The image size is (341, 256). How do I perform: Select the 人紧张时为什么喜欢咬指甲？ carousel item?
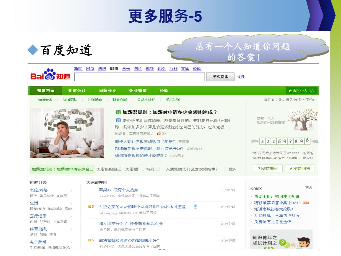pos(191,169)
